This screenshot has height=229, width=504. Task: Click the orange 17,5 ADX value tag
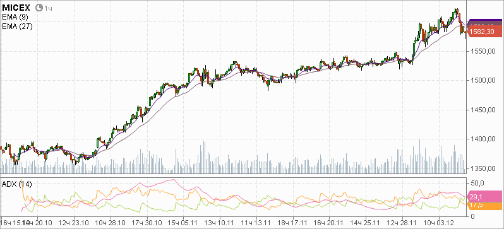click(484, 206)
